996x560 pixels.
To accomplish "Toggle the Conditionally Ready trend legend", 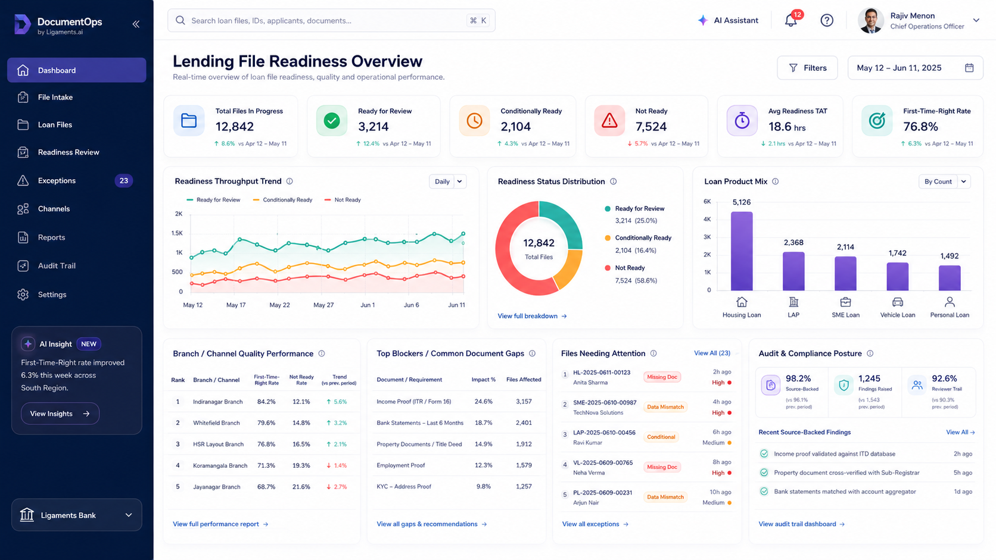I will 282,200.
